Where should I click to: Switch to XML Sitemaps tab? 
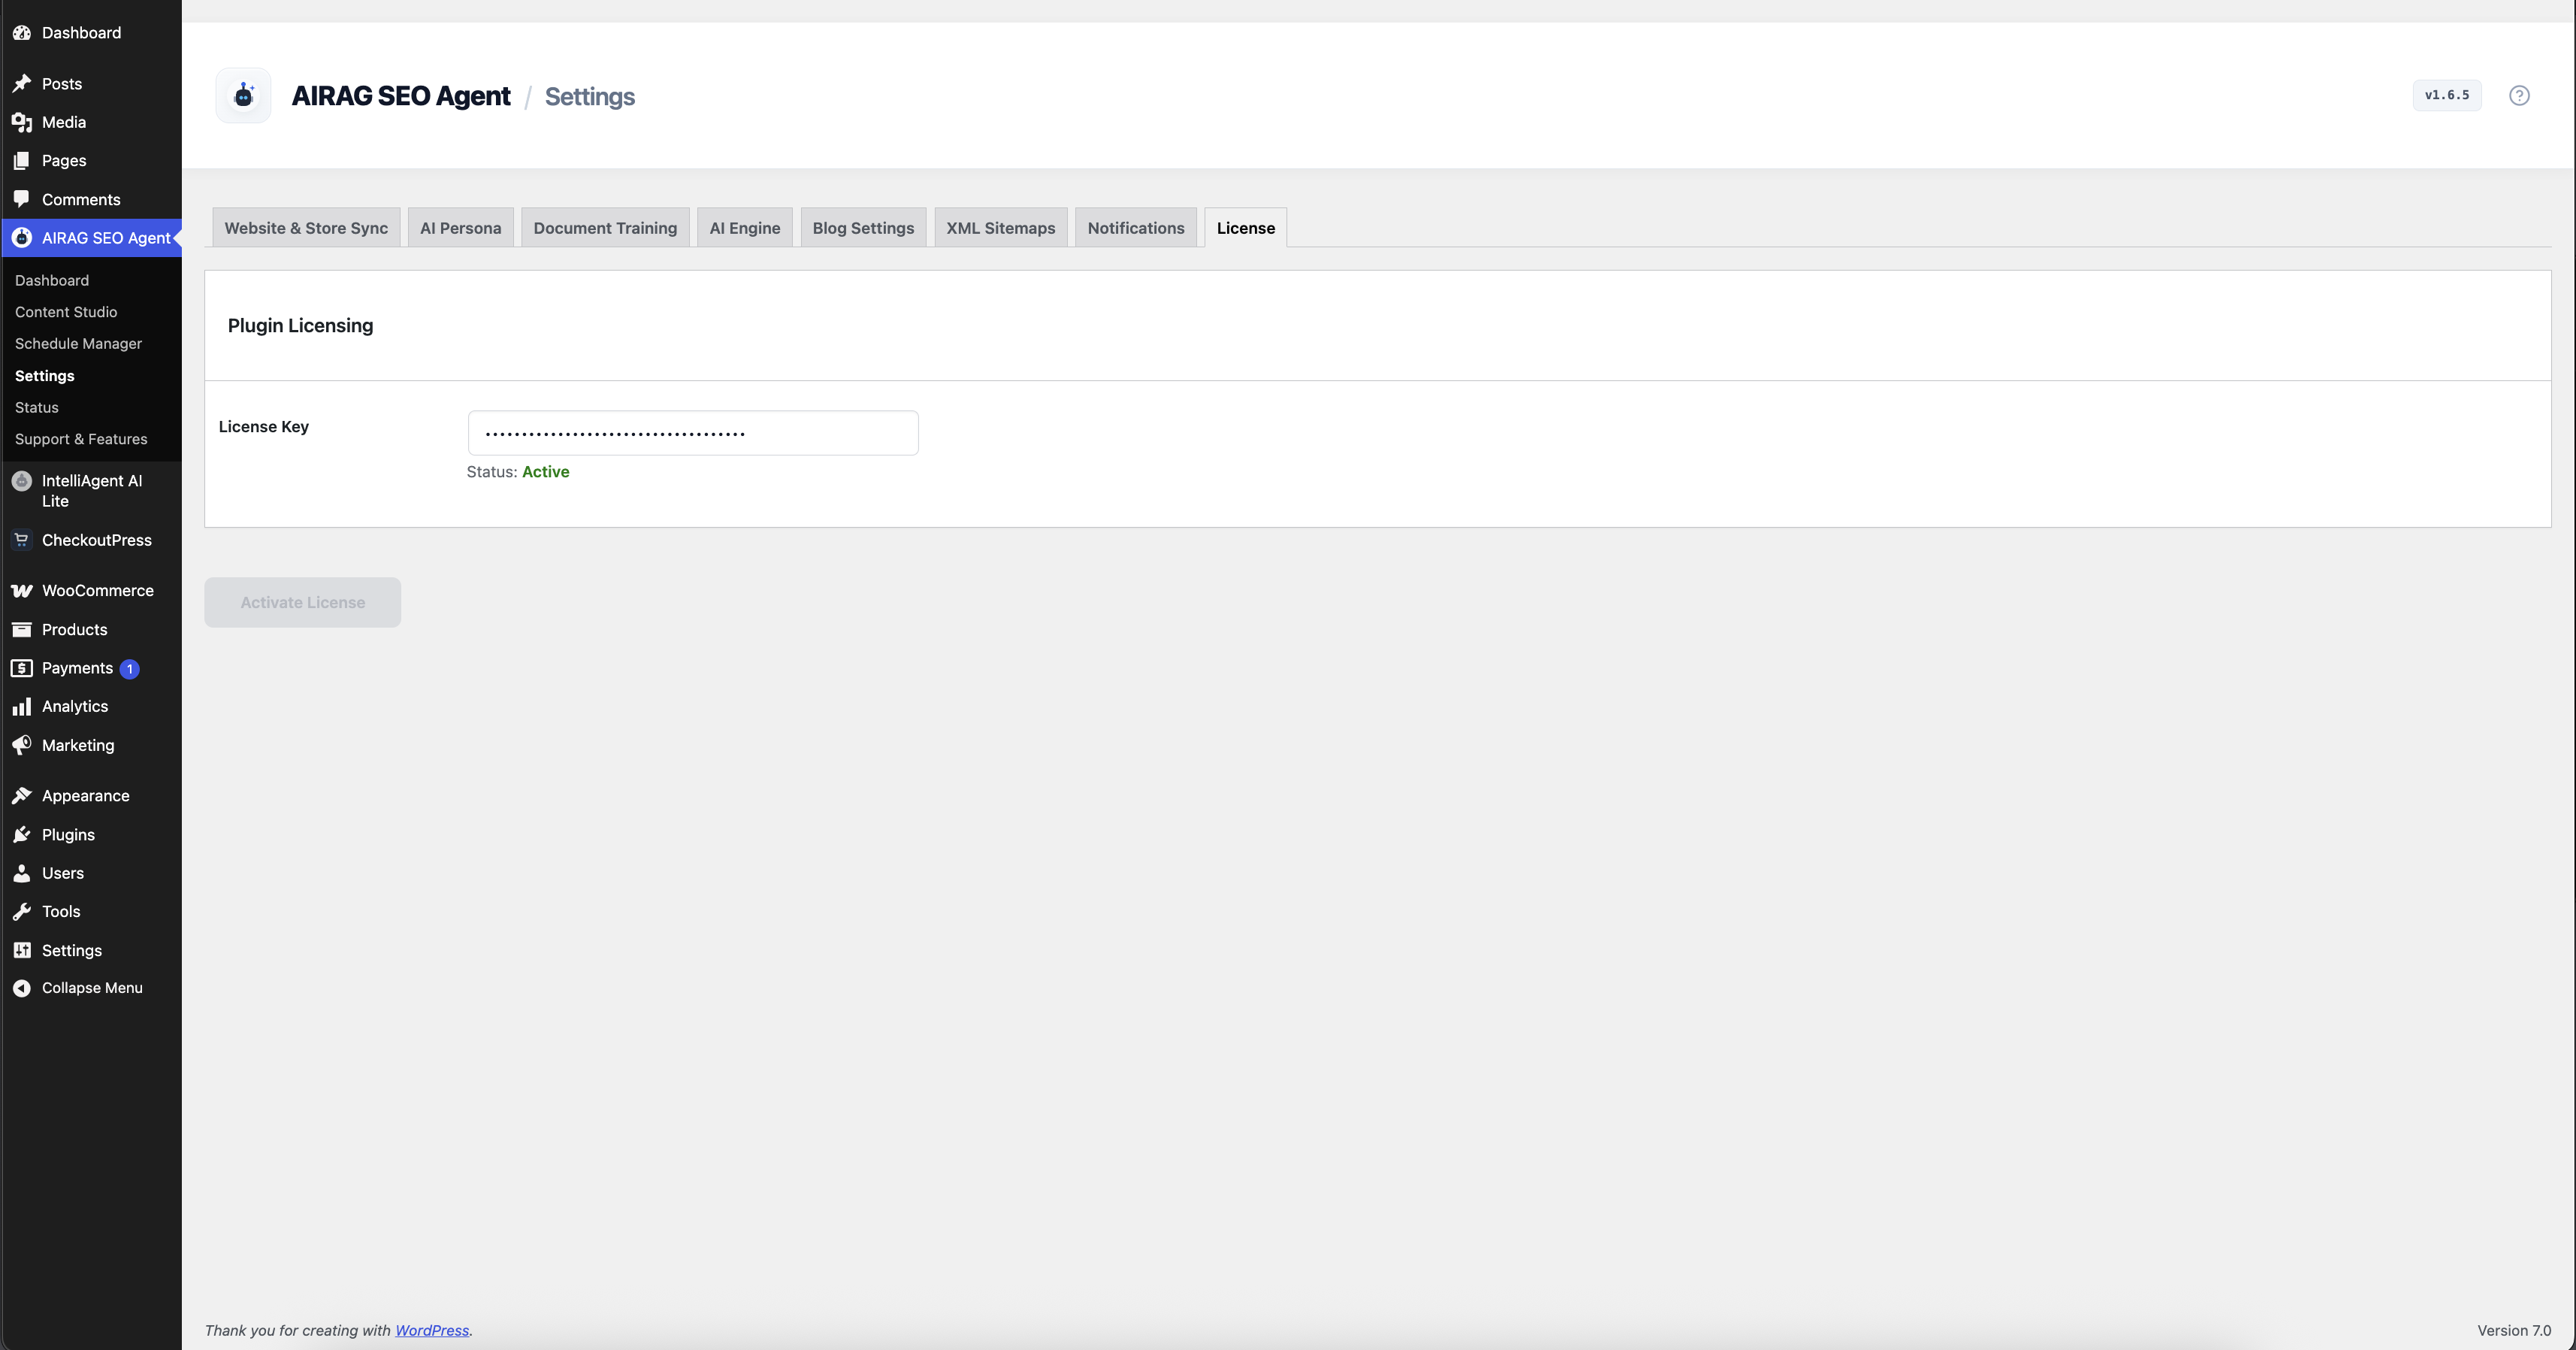(x=1001, y=228)
